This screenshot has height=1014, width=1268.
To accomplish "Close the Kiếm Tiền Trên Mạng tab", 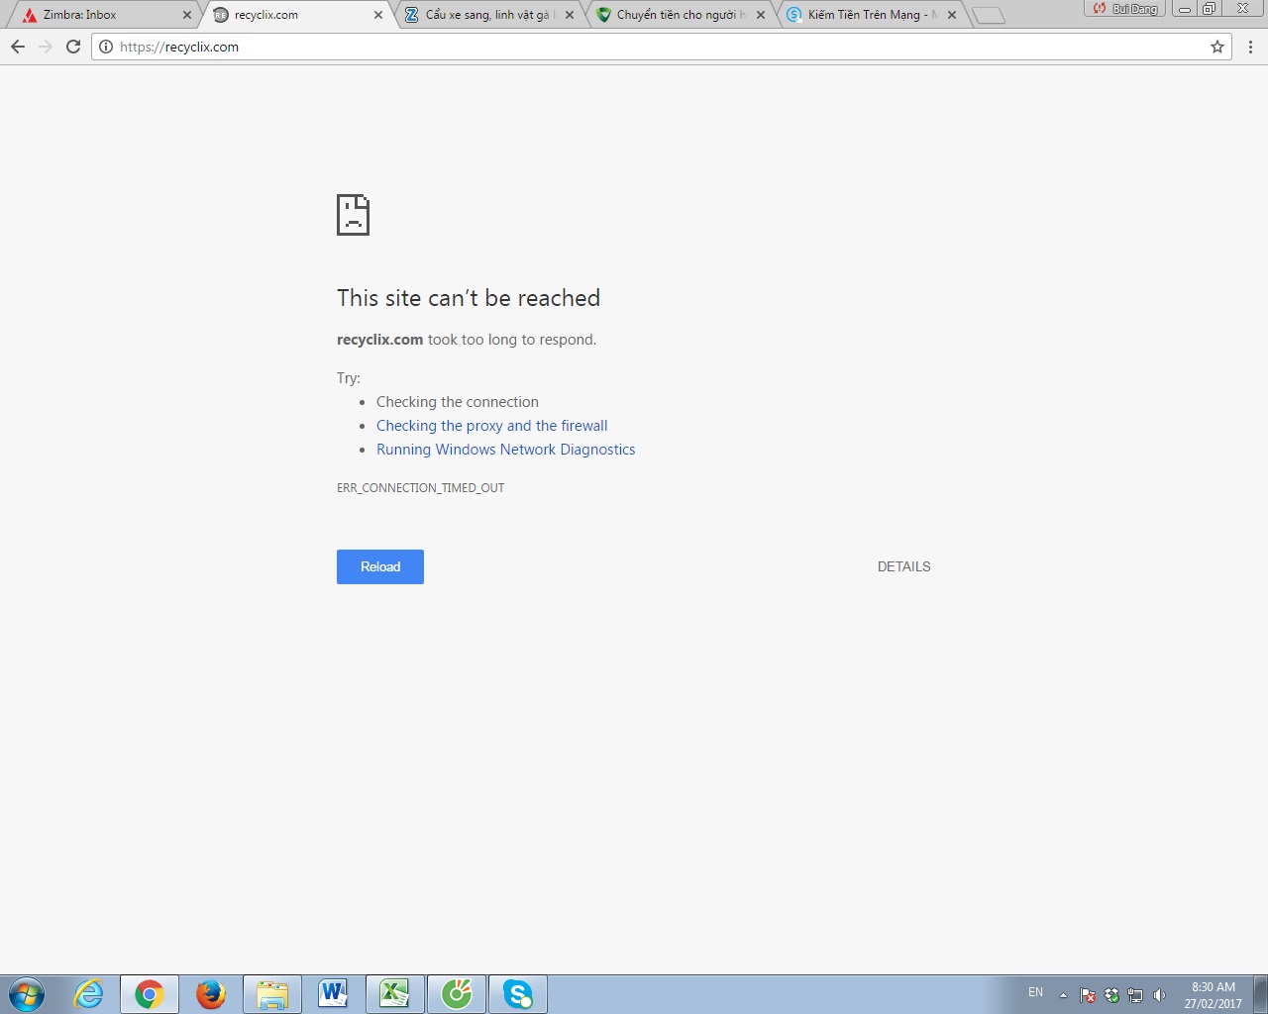I will pyautogui.click(x=952, y=15).
